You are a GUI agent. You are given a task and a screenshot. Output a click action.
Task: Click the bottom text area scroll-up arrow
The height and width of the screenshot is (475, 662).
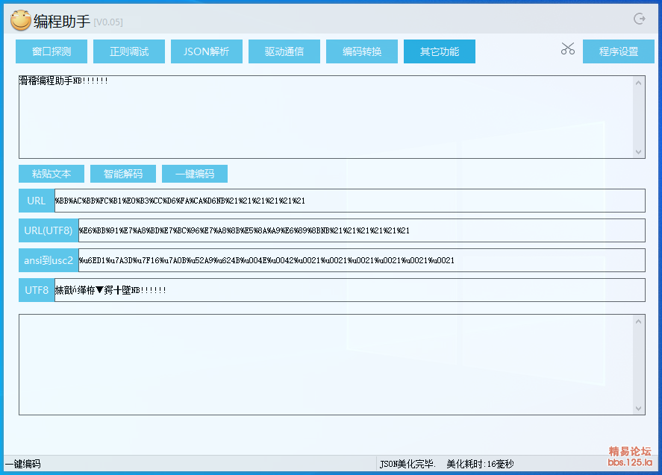[x=639, y=321]
